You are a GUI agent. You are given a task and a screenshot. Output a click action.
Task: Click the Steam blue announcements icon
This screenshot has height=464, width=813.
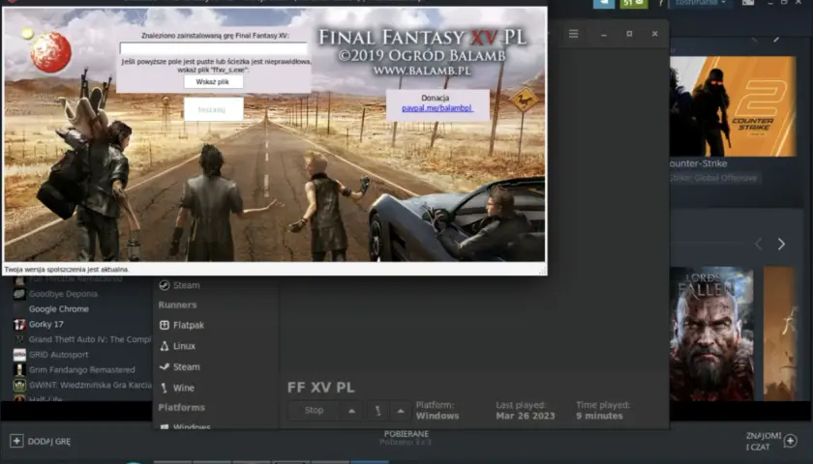pos(604,3)
